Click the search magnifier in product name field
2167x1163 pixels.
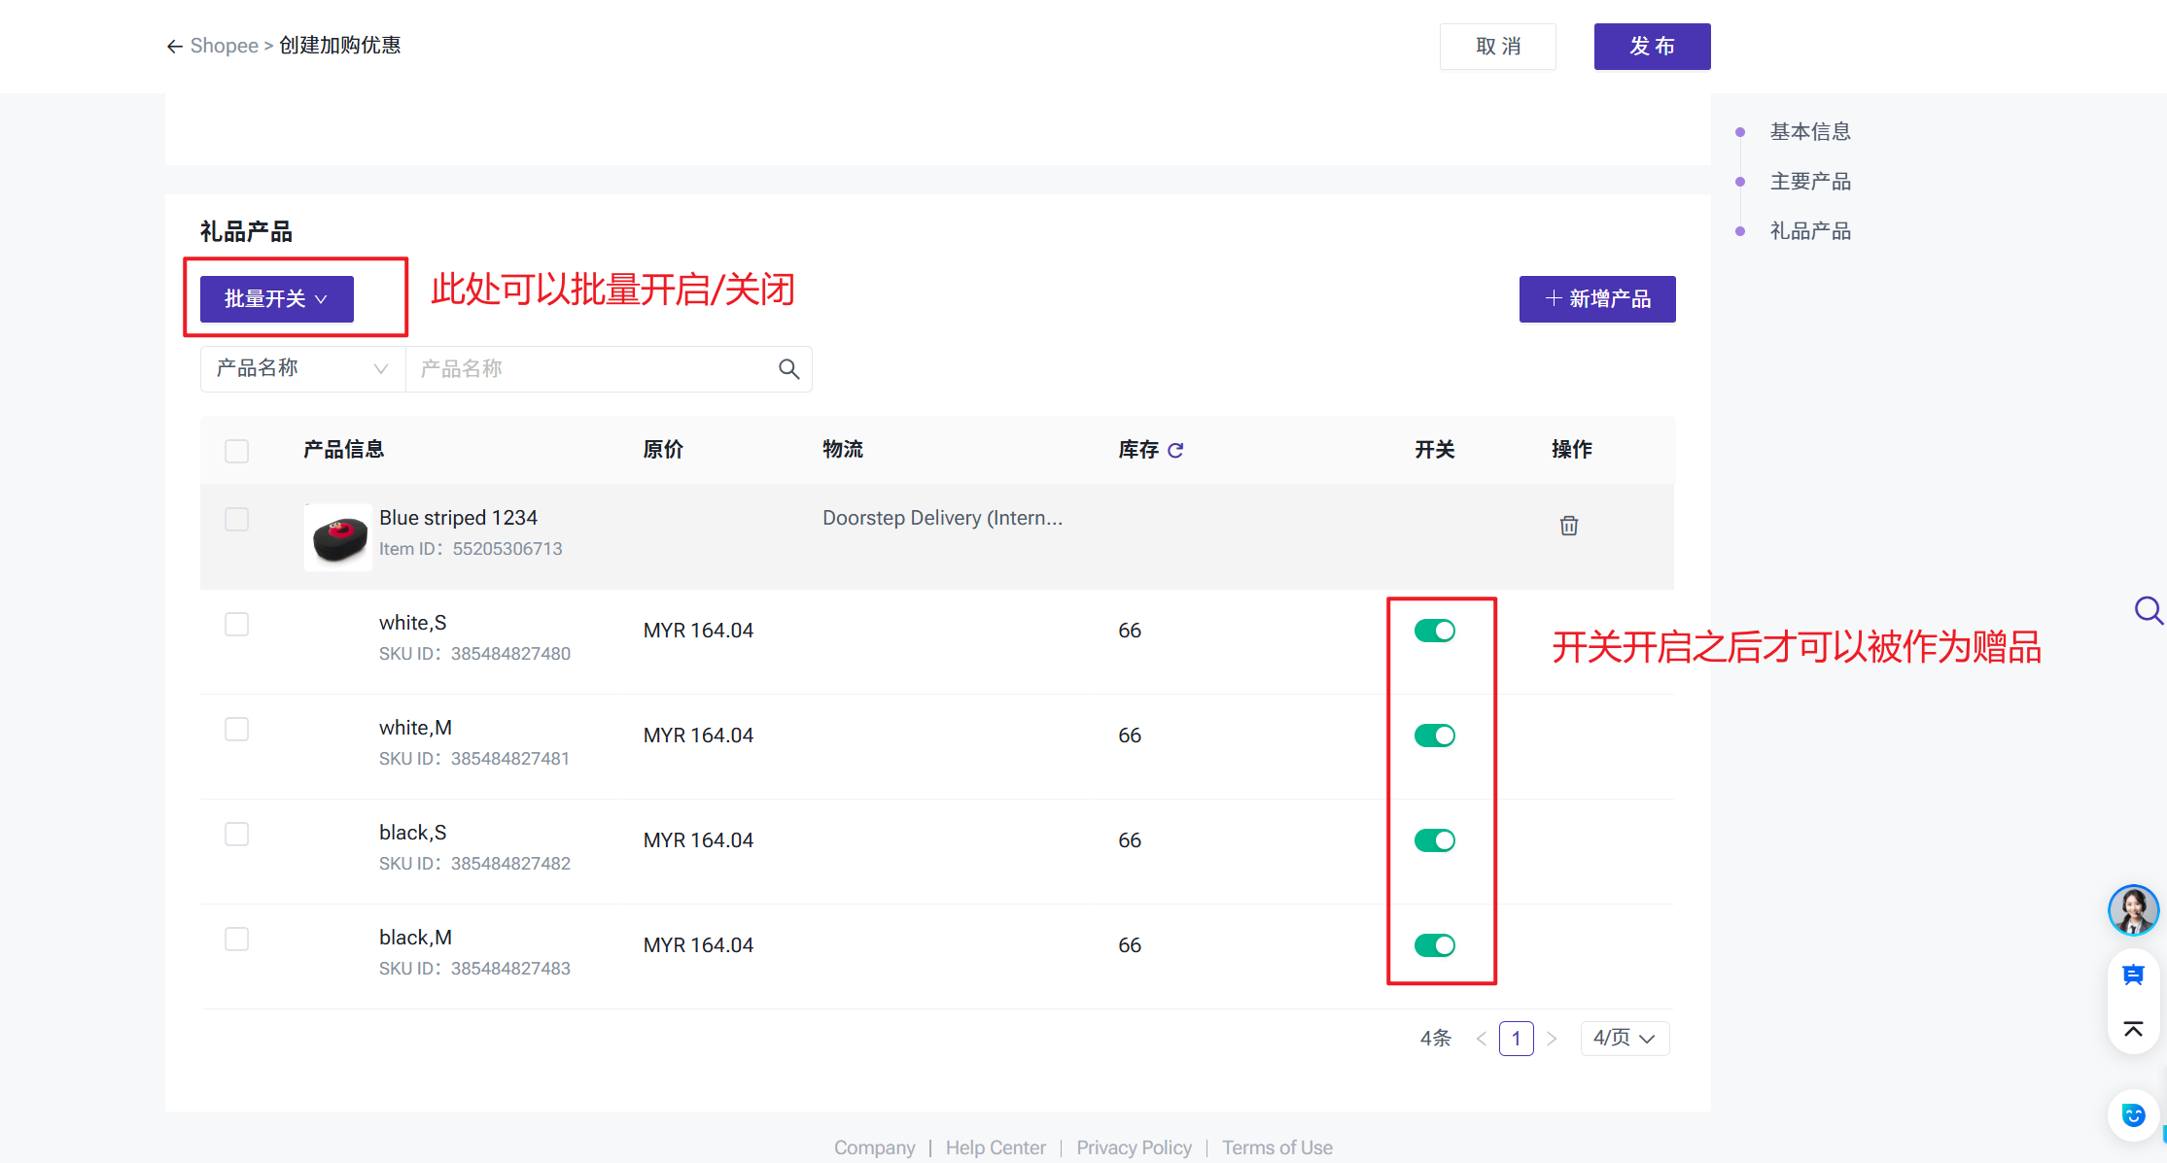[x=788, y=369]
